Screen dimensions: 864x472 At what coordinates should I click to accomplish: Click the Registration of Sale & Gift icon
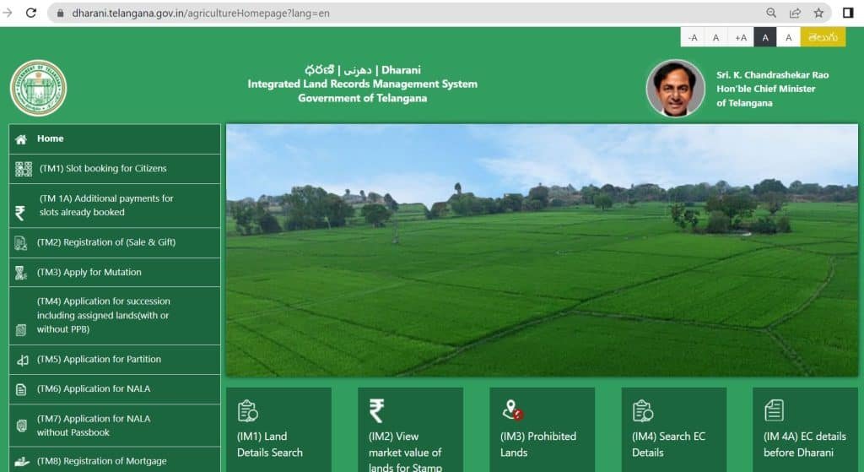[21, 242]
